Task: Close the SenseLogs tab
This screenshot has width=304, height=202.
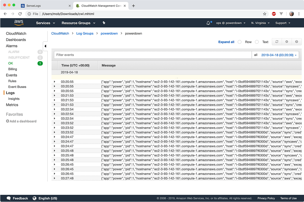Action: (x=70, y=6)
